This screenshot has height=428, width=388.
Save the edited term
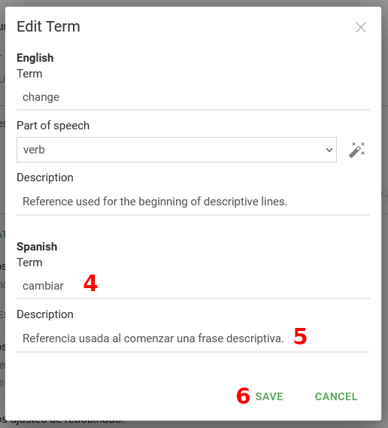click(269, 396)
